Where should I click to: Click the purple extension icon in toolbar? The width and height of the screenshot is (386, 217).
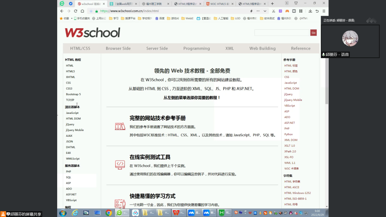coord(281,11)
